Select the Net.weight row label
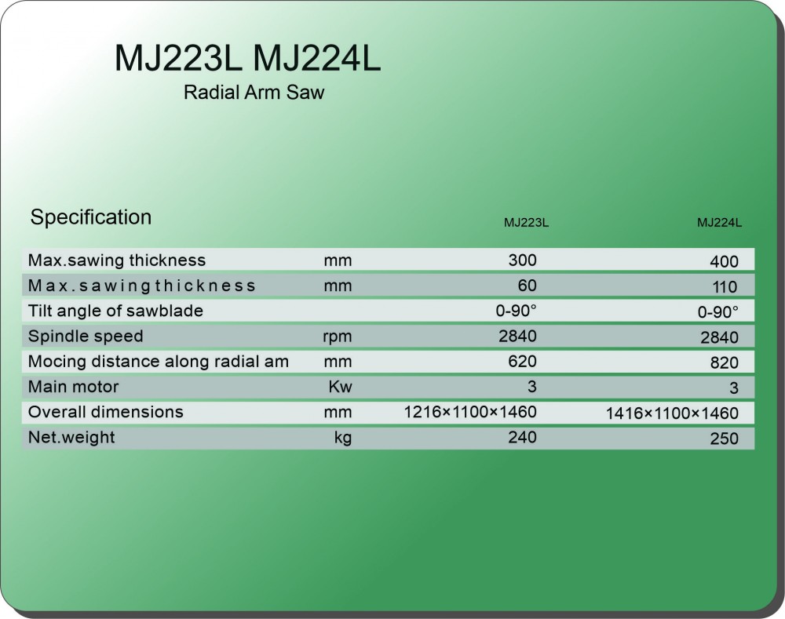This screenshot has height=619, width=785. [71, 437]
